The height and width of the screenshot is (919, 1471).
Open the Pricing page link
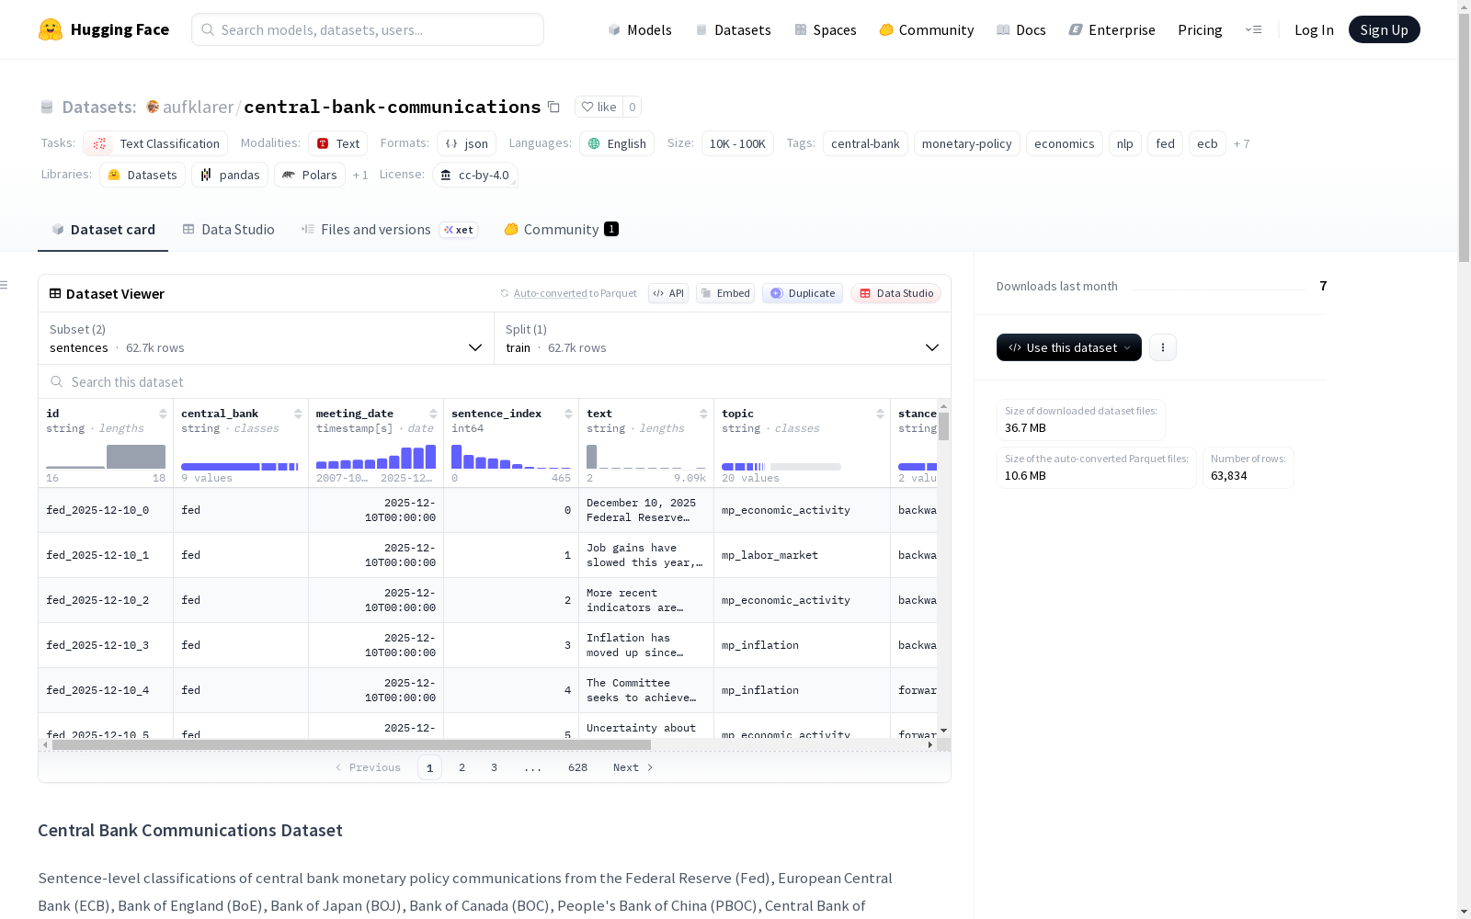pos(1200,29)
